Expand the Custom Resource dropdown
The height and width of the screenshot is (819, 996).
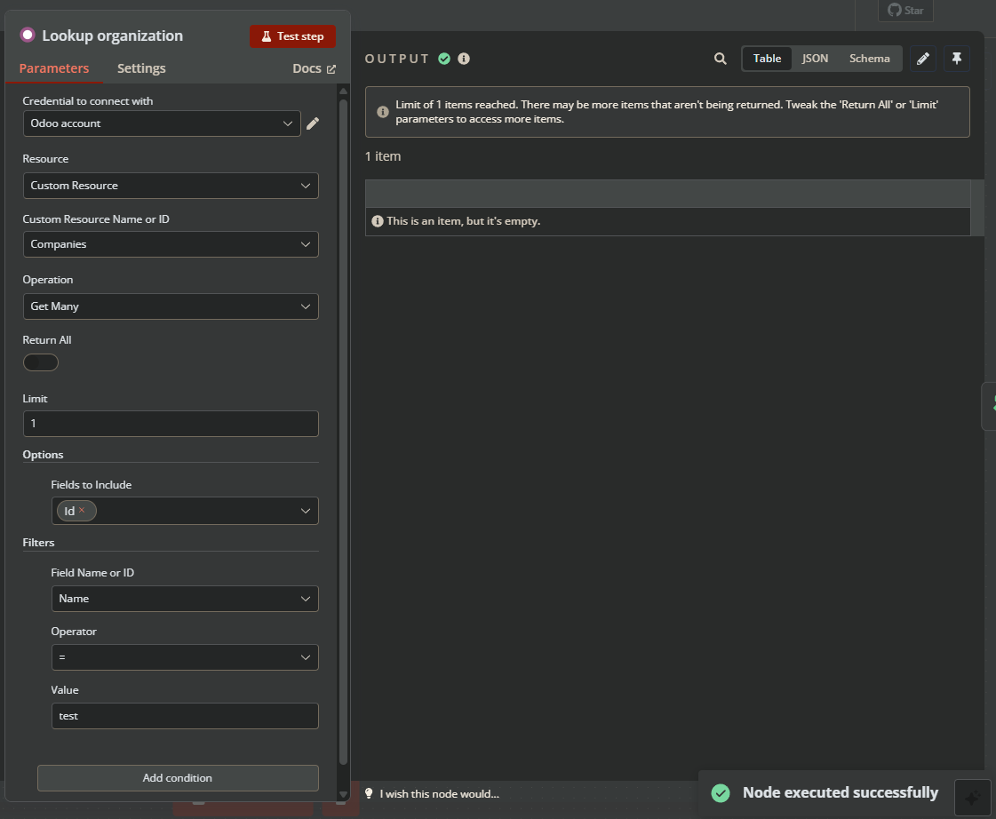(x=171, y=186)
